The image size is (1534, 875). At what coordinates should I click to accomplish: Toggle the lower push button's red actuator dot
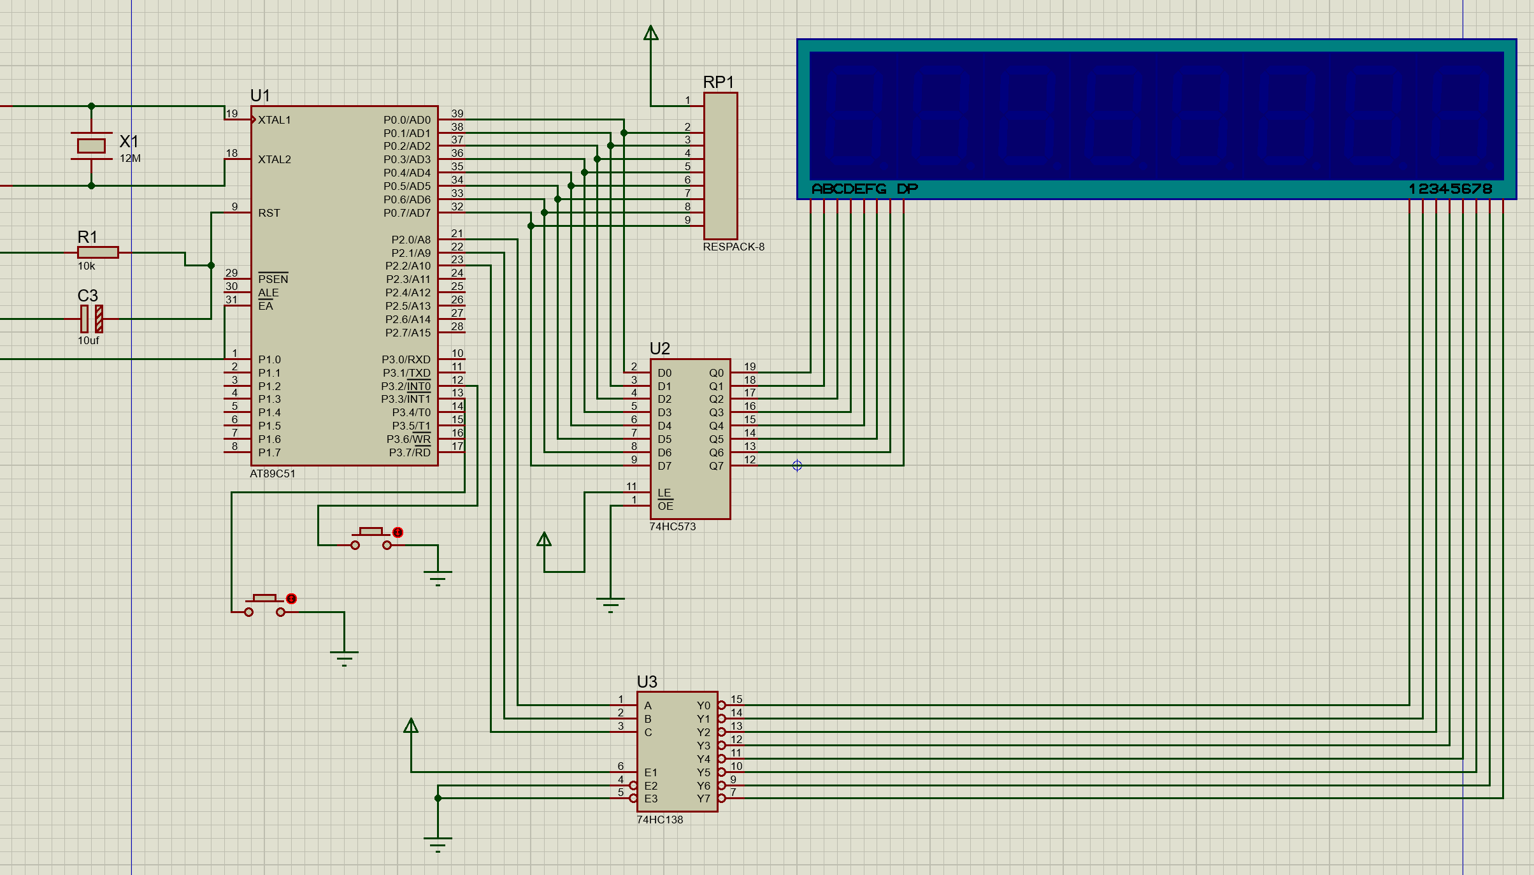(292, 598)
